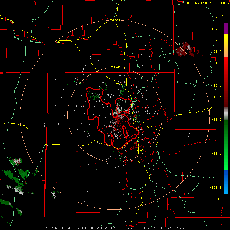Select the -16.5 knot scale value
This screenshot has height=230, width=230.
click(216, 120)
